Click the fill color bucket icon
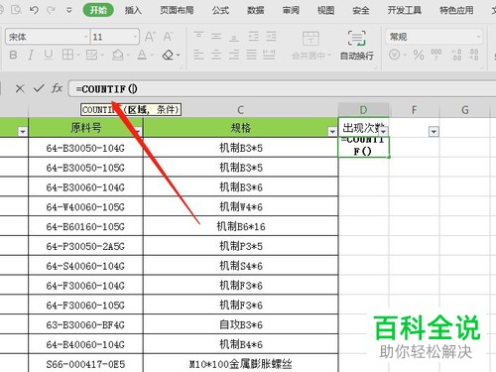This screenshot has width=496, height=372. click(x=117, y=55)
